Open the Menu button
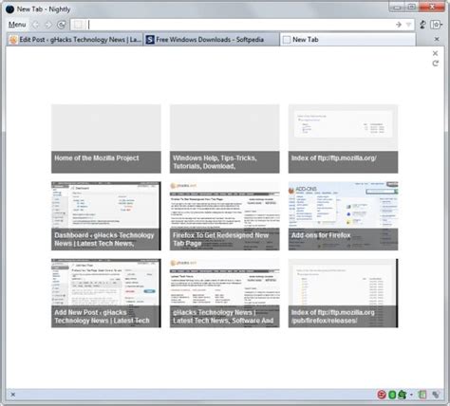The image size is (450, 406). pos(17,25)
